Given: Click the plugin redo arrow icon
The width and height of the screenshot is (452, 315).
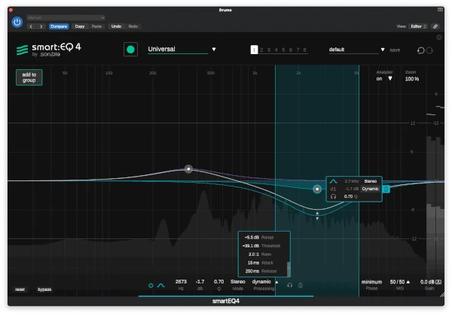Looking at the screenshot, I should click(429, 50).
